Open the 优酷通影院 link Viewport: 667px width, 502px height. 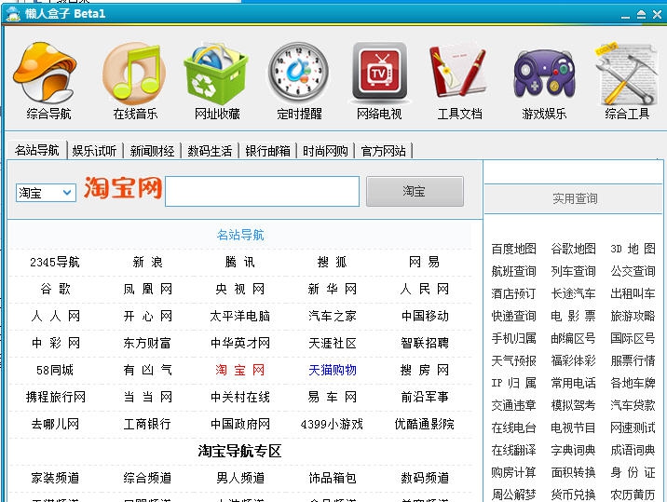click(425, 424)
